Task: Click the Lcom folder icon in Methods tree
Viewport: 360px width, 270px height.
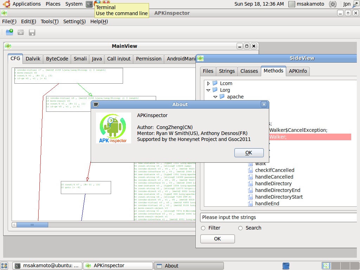Action: (215, 83)
